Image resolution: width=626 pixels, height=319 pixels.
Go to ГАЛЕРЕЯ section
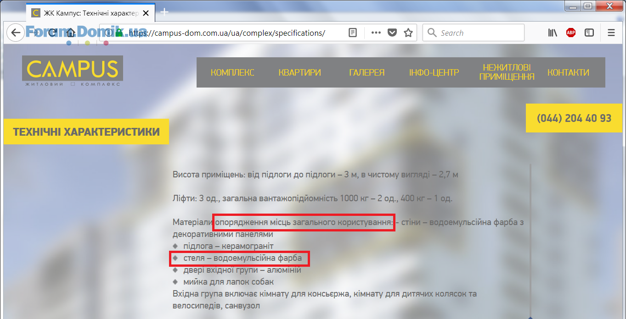[x=367, y=72]
